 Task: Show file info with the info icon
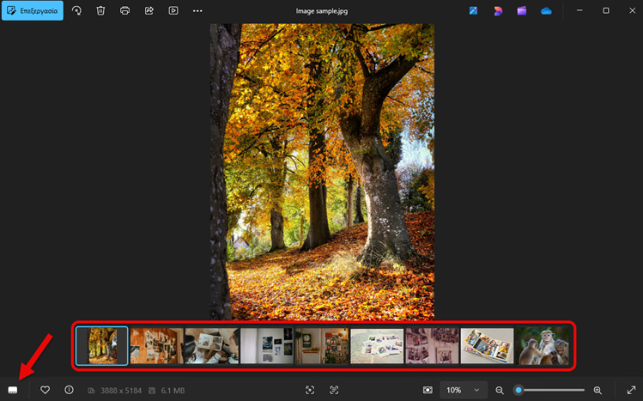[69, 390]
